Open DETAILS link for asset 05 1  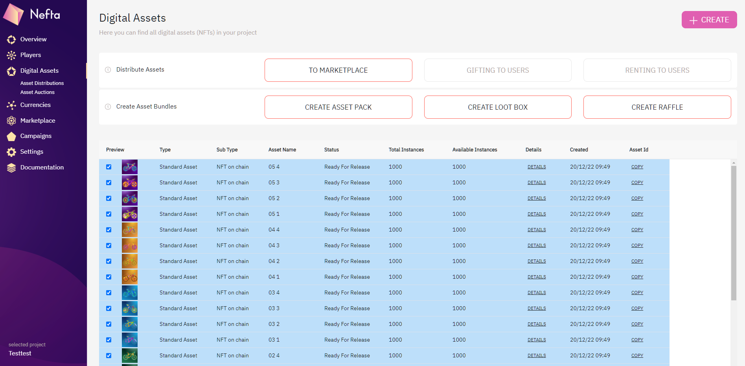tap(537, 214)
